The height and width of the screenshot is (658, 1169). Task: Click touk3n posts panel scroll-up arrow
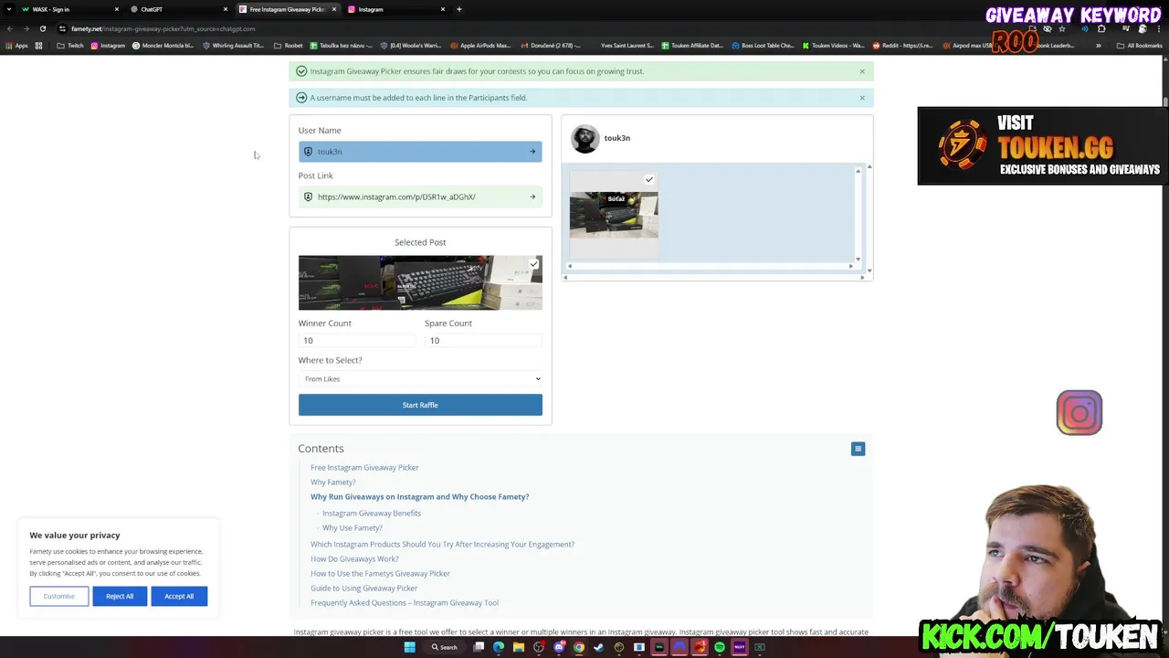click(x=858, y=171)
